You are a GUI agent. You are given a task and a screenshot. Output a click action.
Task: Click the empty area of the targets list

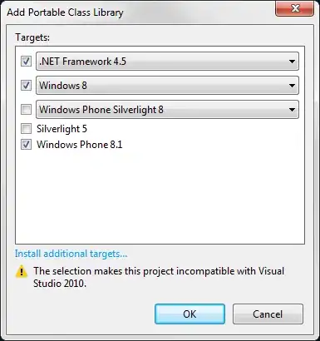pos(160,197)
